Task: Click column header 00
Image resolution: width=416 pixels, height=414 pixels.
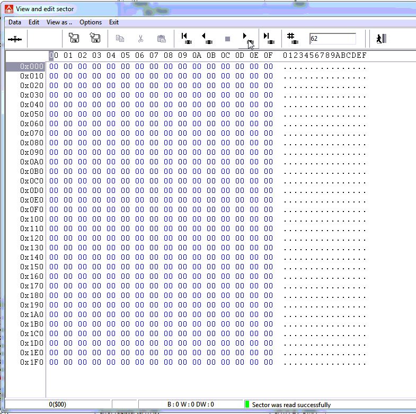Action: 54,55
